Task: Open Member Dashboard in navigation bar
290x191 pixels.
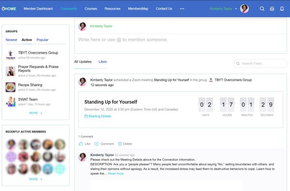Action: click(x=38, y=9)
